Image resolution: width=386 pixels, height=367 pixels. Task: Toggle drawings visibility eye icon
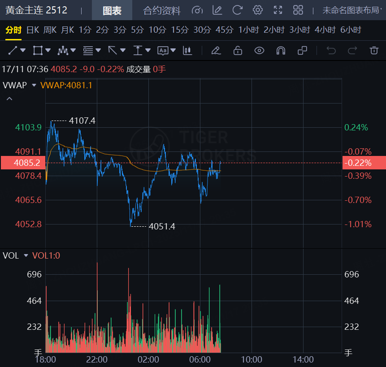pyautogui.click(x=259, y=51)
